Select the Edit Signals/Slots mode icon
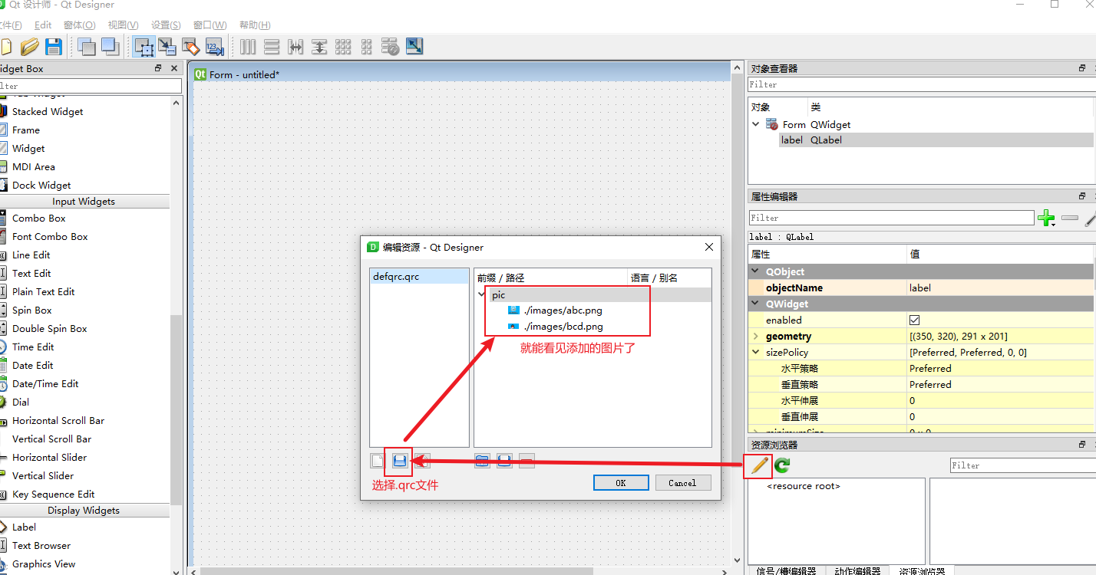This screenshot has width=1096, height=575. point(167,46)
